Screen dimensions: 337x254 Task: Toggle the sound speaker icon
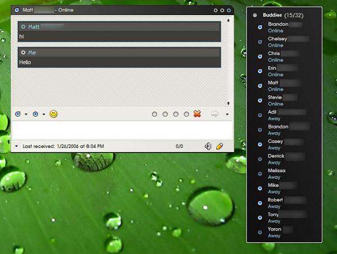point(208,146)
